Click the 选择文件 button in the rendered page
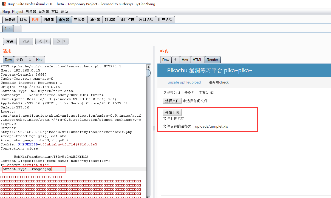This screenshot has height=198, width=331. [x=172, y=101]
